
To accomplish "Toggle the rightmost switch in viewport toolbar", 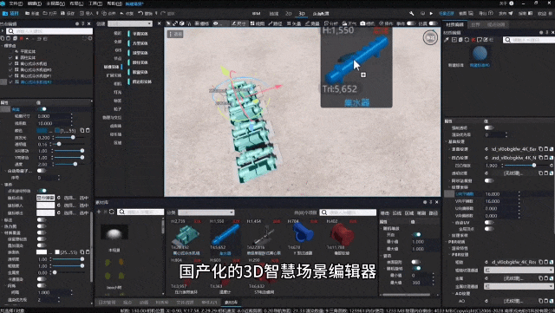I will pyautogui.click(x=433, y=23).
